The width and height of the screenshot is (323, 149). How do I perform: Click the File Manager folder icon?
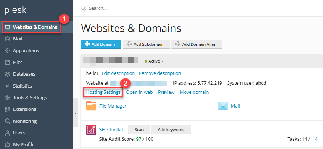click(x=91, y=106)
